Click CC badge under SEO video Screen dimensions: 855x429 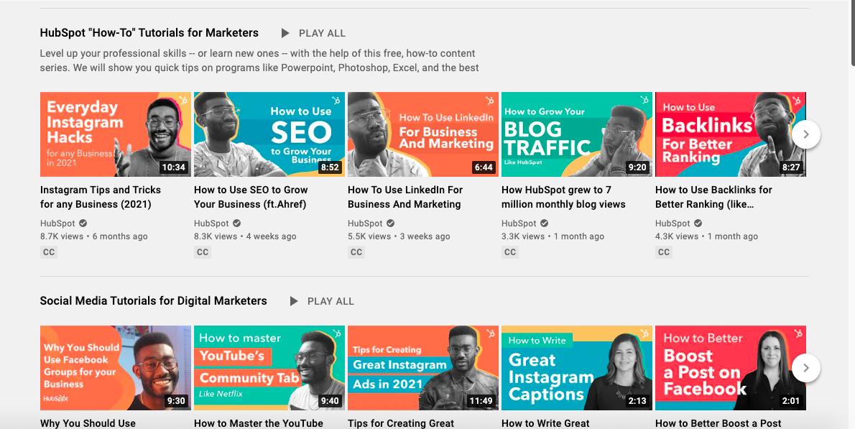[203, 252]
